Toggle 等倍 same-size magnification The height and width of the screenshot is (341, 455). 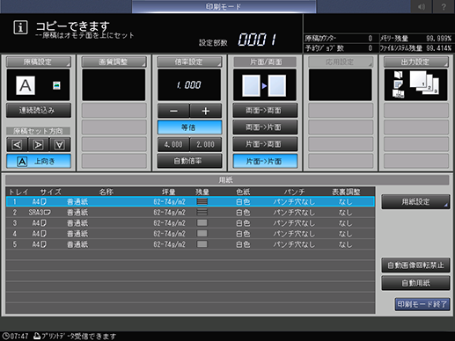click(189, 127)
